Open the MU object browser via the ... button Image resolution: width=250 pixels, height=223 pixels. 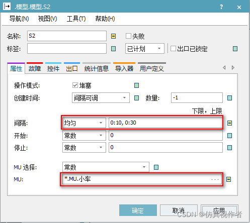click(x=215, y=179)
